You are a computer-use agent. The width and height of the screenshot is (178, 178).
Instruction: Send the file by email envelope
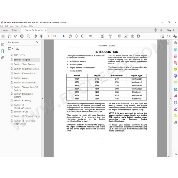click(x=169, y=36)
